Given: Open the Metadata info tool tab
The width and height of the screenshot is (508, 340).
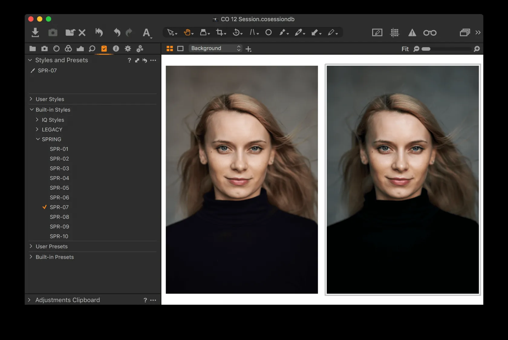Looking at the screenshot, I should click(x=116, y=49).
